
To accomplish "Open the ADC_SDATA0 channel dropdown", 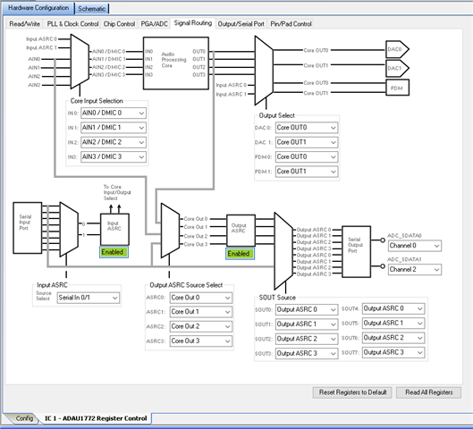I will (415, 246).
